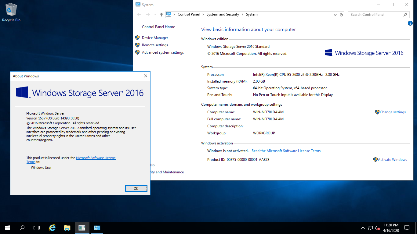Click the 2.00 GB installed memory value

click(259, 81)
